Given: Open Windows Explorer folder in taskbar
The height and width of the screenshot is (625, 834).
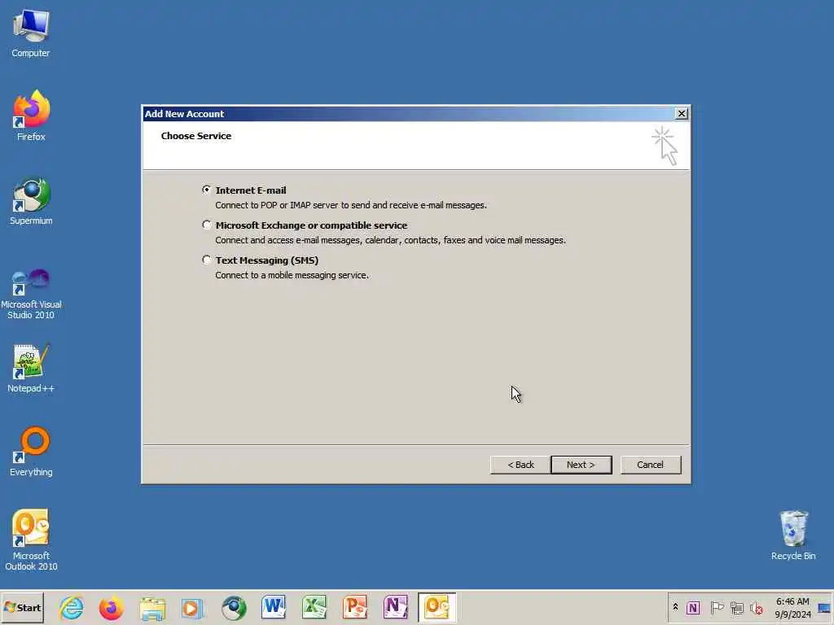Looking at the screenshot, I should tap(152, 607).
